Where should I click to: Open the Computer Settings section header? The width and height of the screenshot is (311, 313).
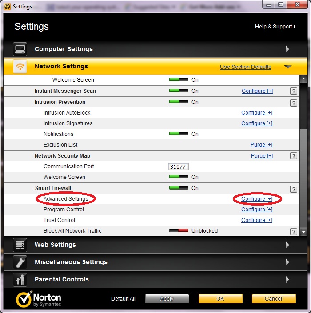155,49
